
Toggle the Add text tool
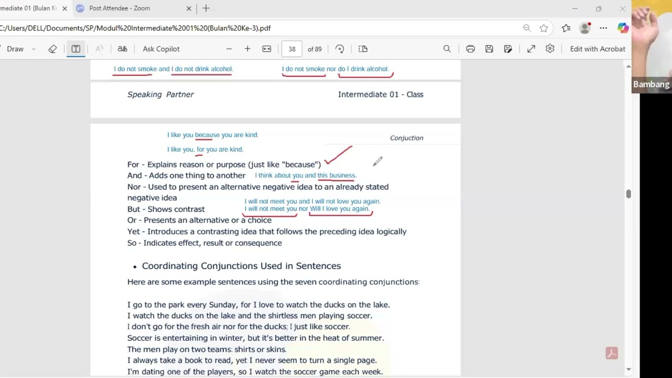76,49
